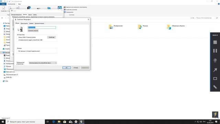
Task: Click Удалить или изменить программу in the ribbon
Action: pos(75,7)
